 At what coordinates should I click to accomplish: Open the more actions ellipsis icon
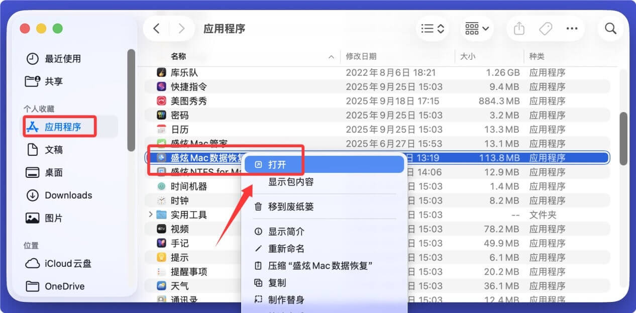[x=572, y=29]
